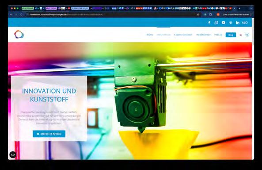Expand the green INTERNAS tab group

28,8
